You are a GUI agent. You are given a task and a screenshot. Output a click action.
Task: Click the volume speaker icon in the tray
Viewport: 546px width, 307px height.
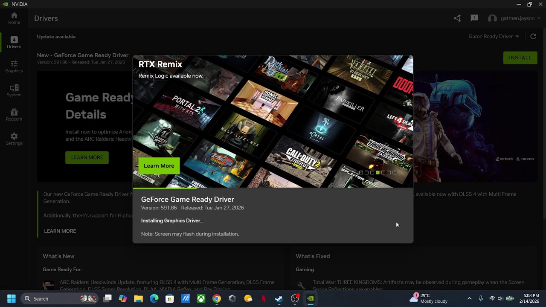pyautogui.click(x=500, y=298)
